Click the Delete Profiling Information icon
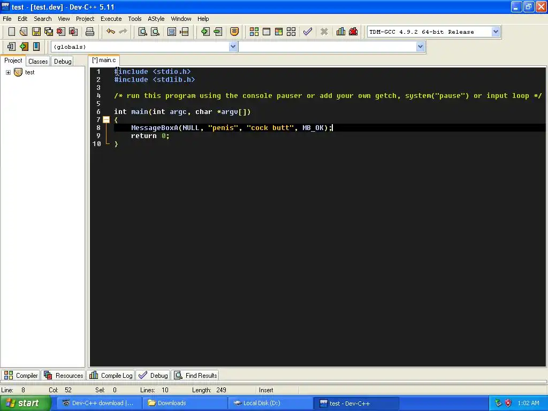The image size is (548, 411). (353, 32)
